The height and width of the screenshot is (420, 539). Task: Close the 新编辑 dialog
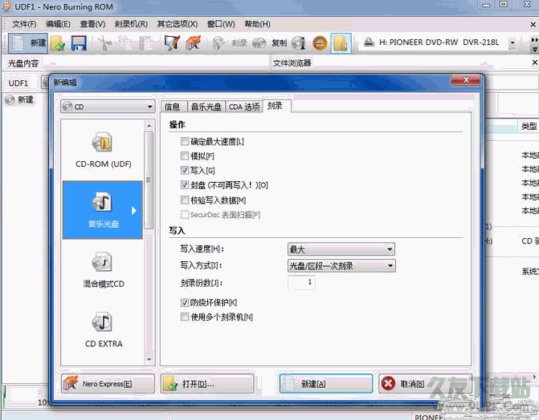465,80
